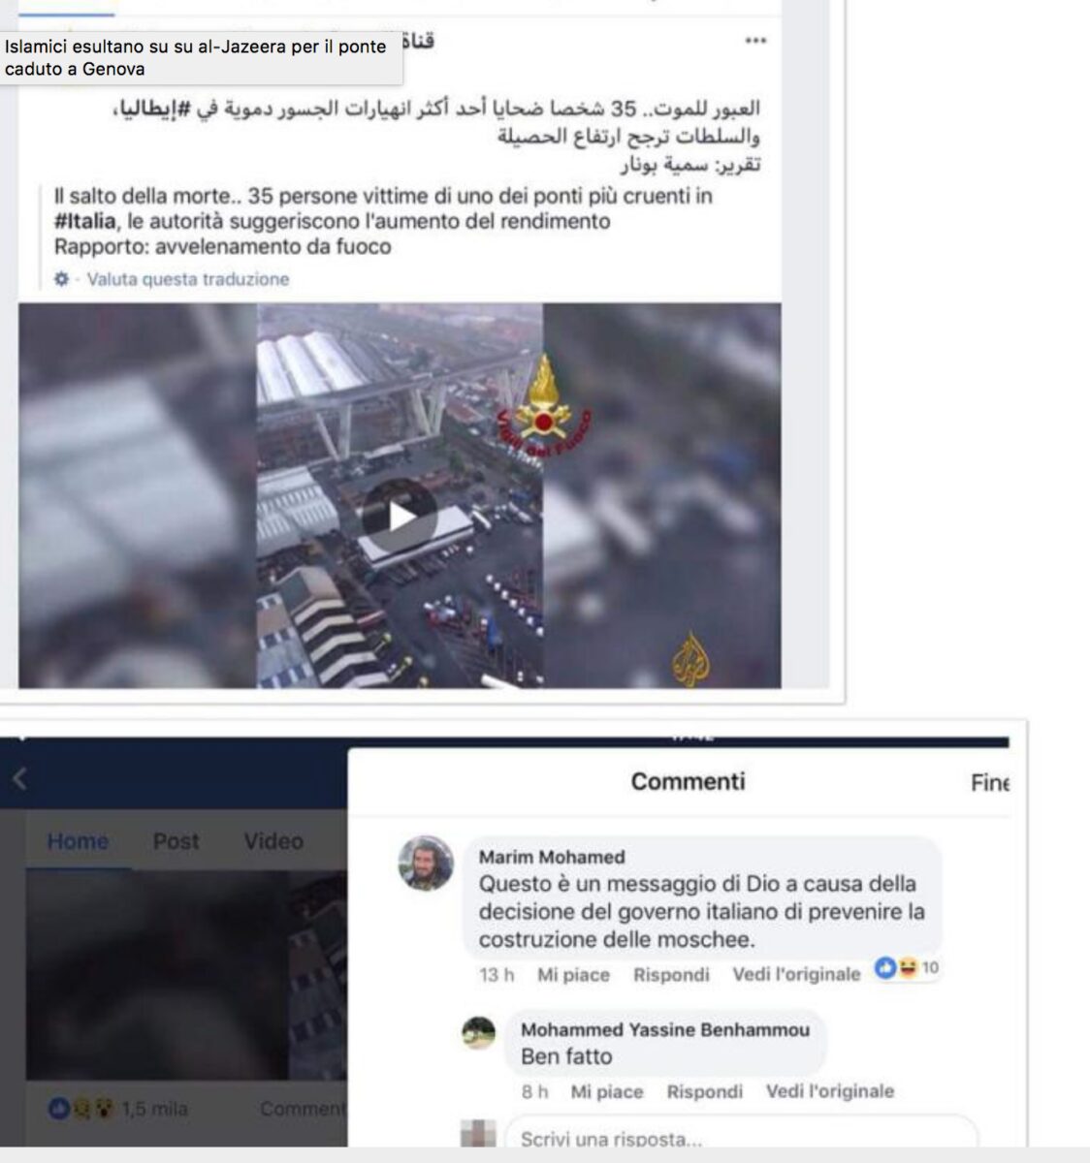This screenshot has height=1163, width=1090.
Task: Like the Ben fatto reply with Mi piace
Action: 607,1092
